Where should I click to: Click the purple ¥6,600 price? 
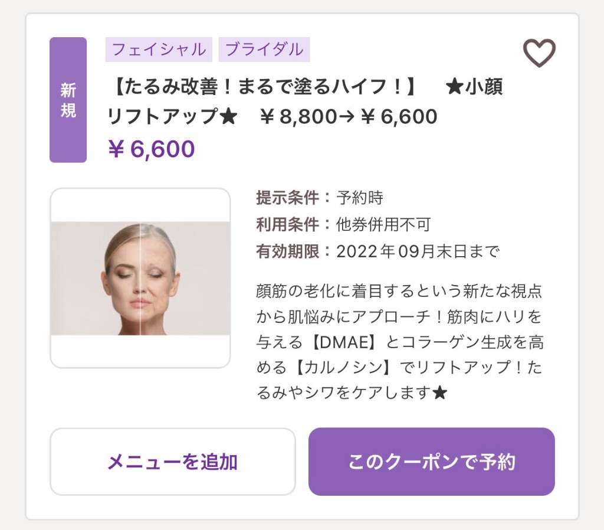pos(151,149)
